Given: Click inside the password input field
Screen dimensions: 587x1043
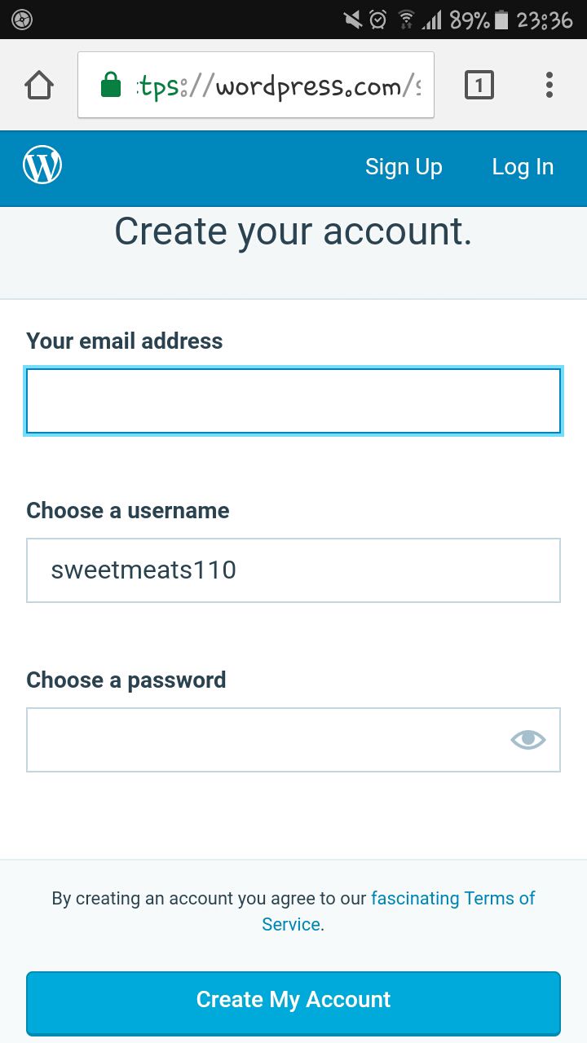Looking at the screenshot, I should [261, 740].
